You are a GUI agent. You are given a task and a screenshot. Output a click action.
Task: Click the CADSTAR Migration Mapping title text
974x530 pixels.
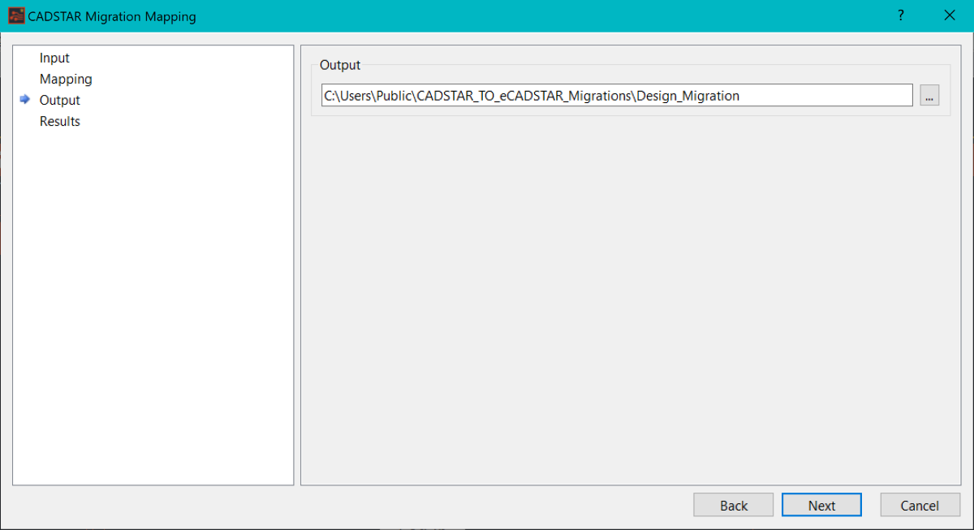click(112, 16)
